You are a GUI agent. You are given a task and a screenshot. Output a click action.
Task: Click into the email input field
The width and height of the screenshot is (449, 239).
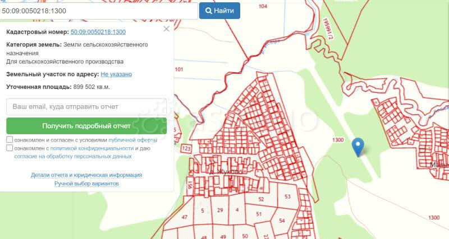click(86, 106)
